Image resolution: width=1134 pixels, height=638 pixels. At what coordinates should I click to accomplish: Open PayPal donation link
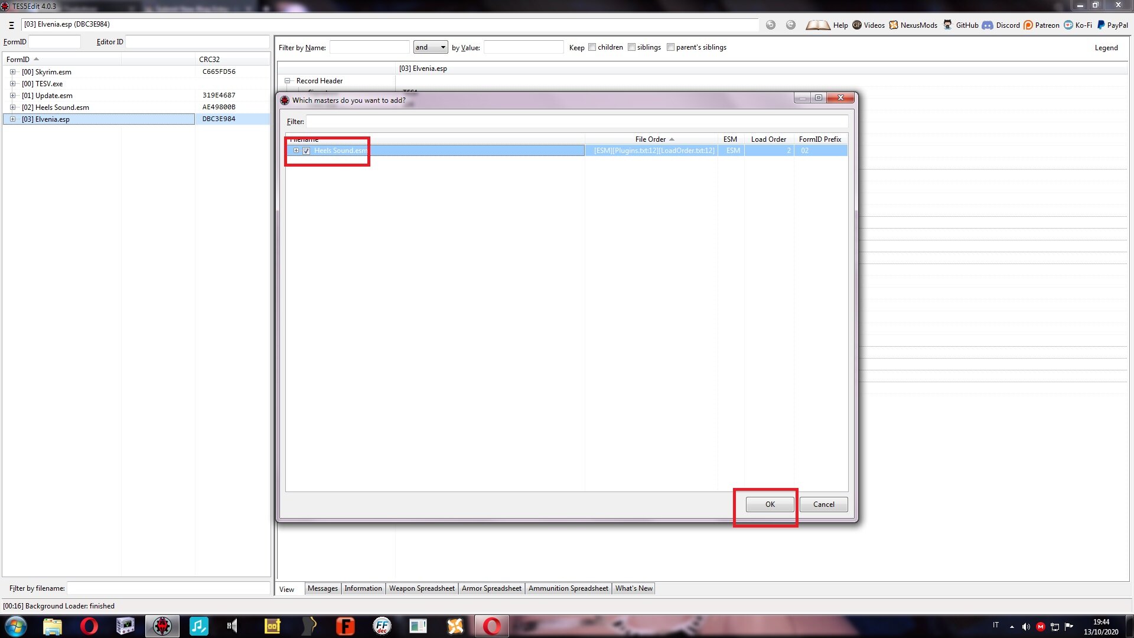[1114, 26]
